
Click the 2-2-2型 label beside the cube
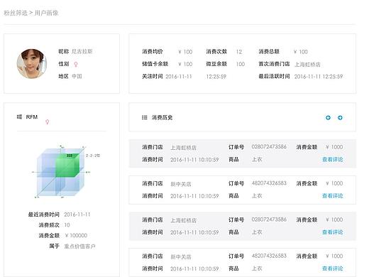(93, 156)
